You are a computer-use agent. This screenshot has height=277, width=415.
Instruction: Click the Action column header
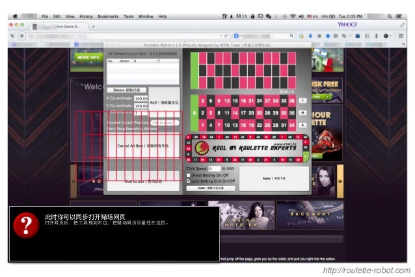tap(125, 61)
